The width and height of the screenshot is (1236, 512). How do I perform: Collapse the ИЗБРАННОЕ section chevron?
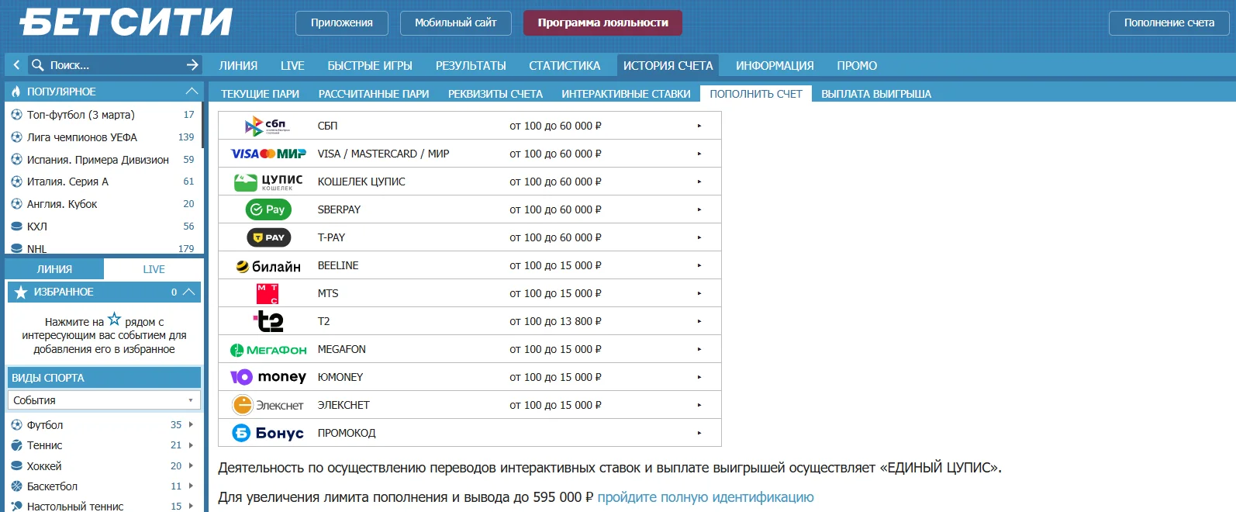[x=188, y=292]
